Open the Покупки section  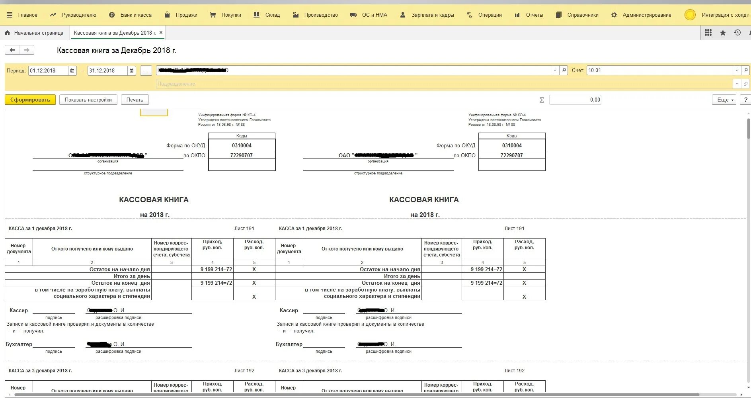pyautogui.click(x=231, y=15)
